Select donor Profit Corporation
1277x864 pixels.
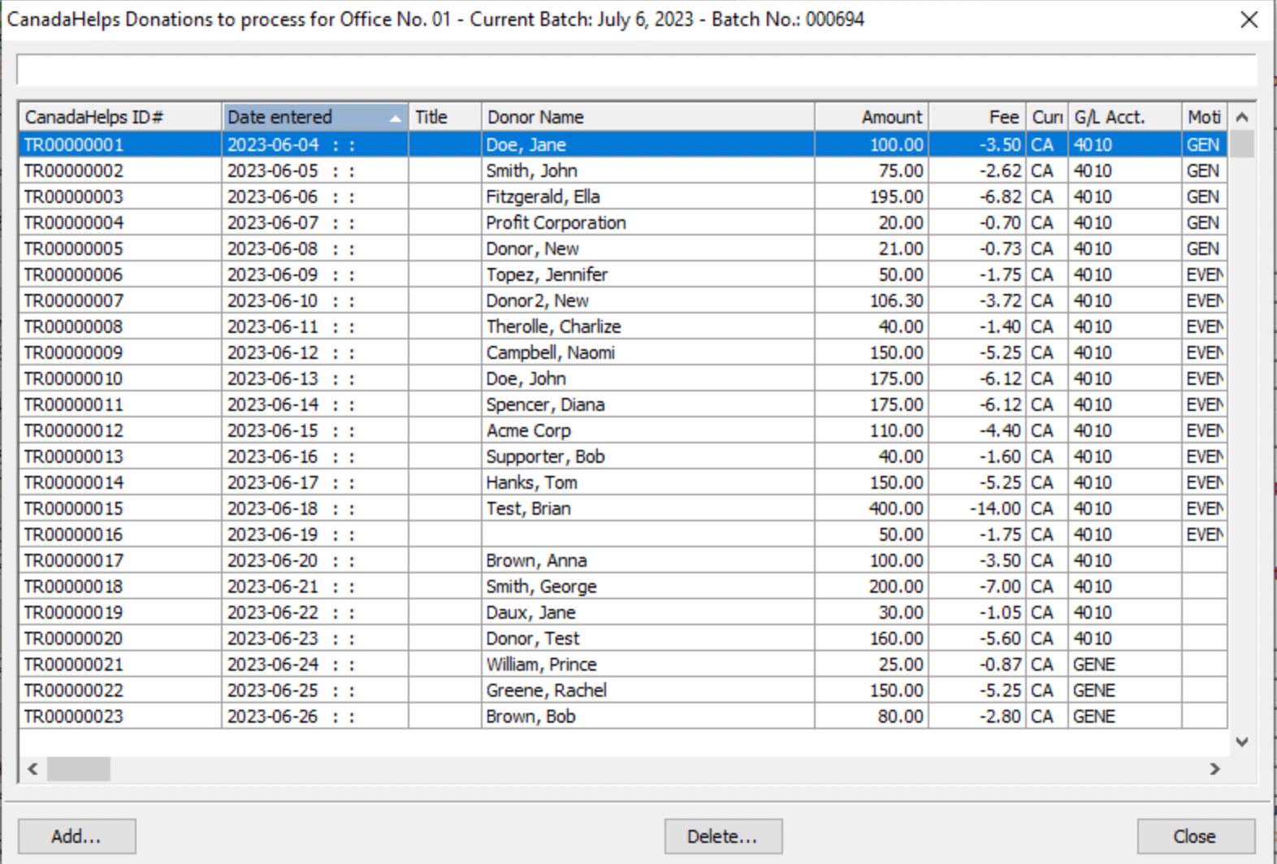556,222
